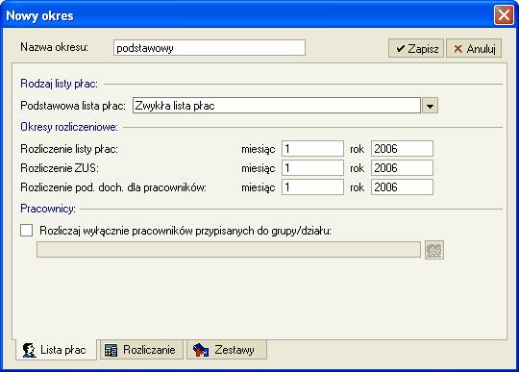Click the 'Pracownicy:' section label

pyautogui.click(x=48, y=209)
